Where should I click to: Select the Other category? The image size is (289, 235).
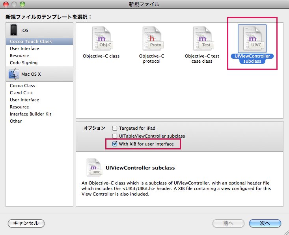(39, 121)
